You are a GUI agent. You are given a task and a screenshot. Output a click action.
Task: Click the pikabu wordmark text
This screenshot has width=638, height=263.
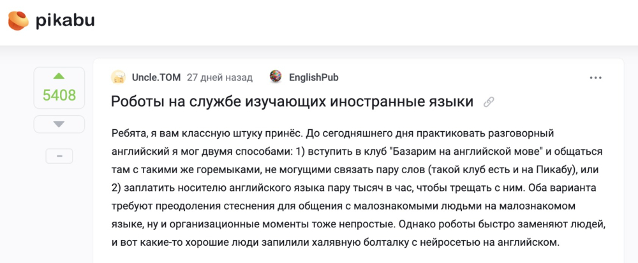click(65, 20)
